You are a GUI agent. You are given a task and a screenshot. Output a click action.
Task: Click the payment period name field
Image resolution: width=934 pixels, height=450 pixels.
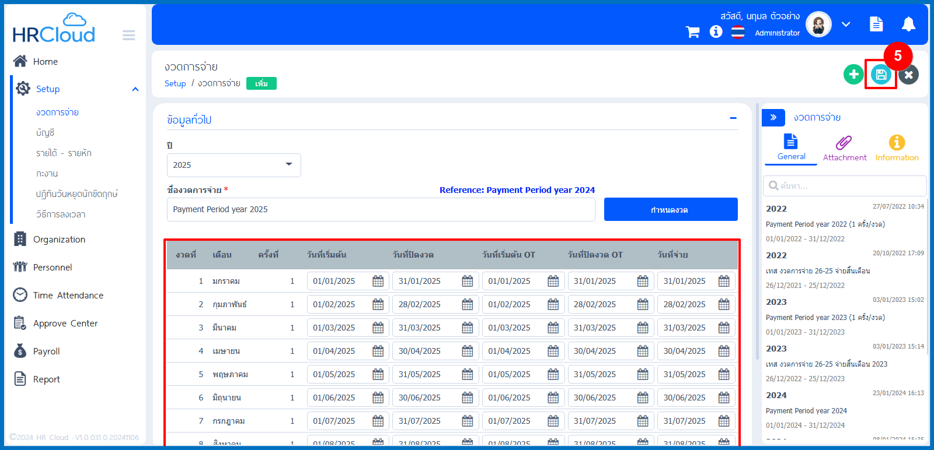coord(381,209)
